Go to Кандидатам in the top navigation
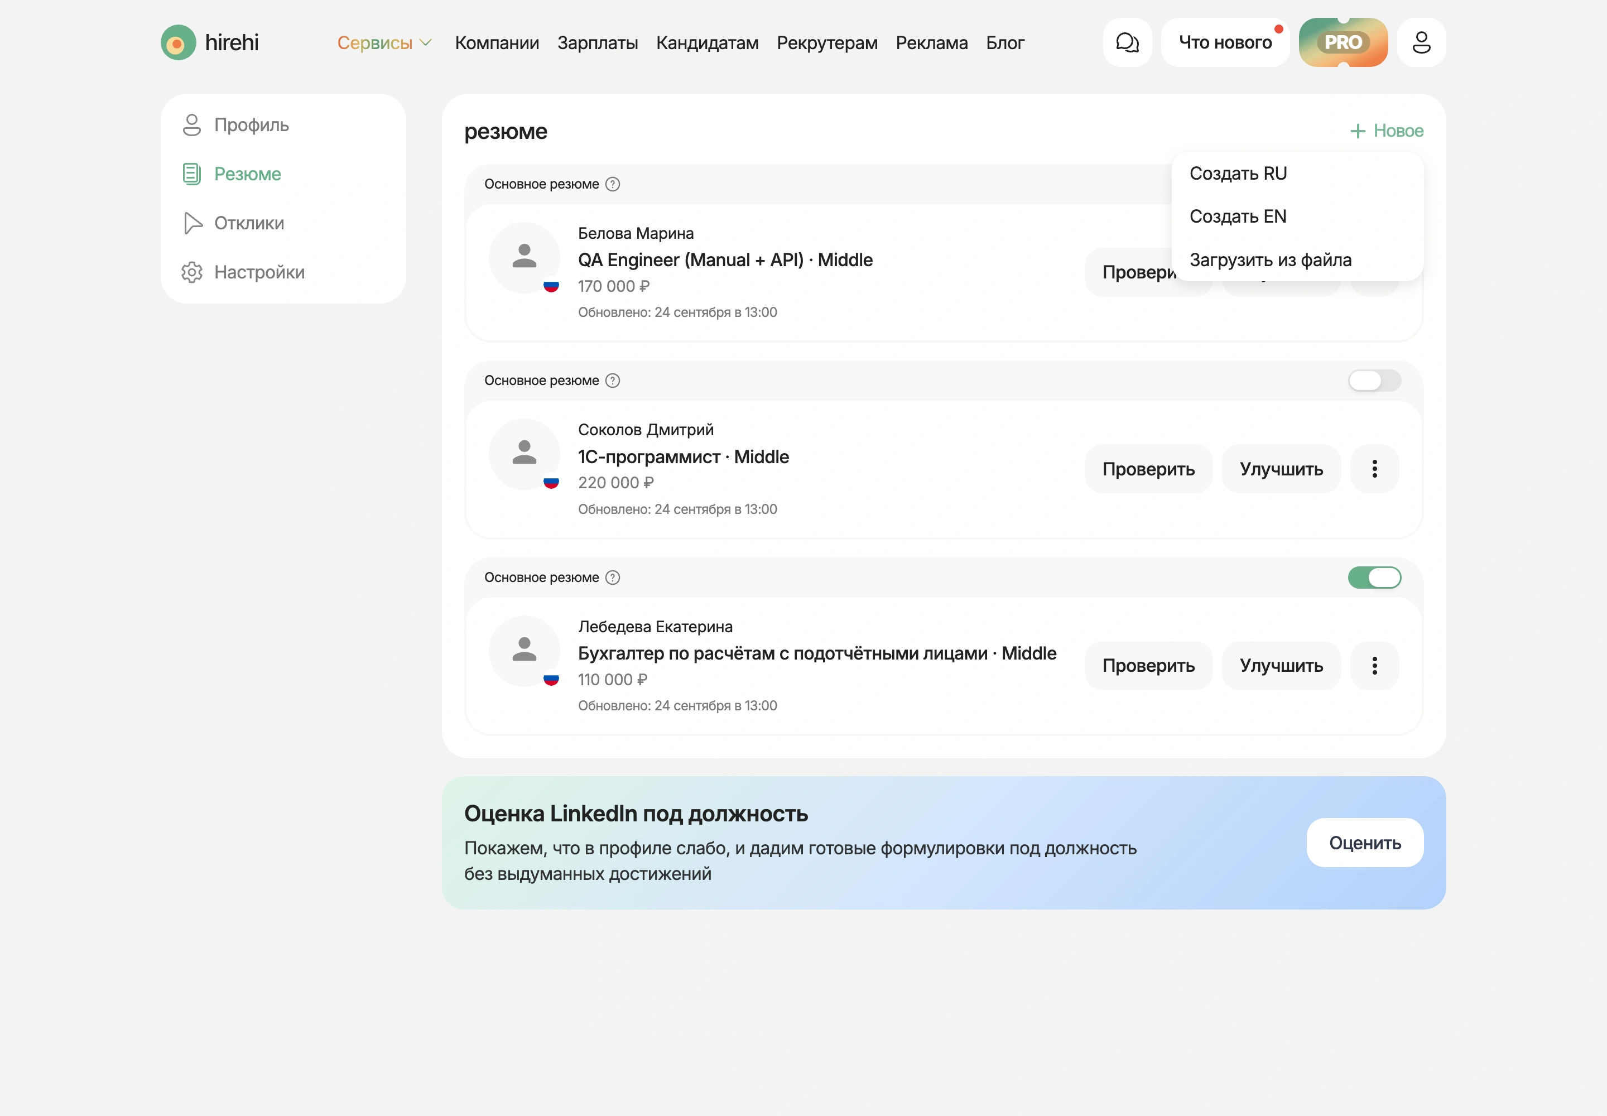This screenshot has height=1116, width=1607. 707,42
